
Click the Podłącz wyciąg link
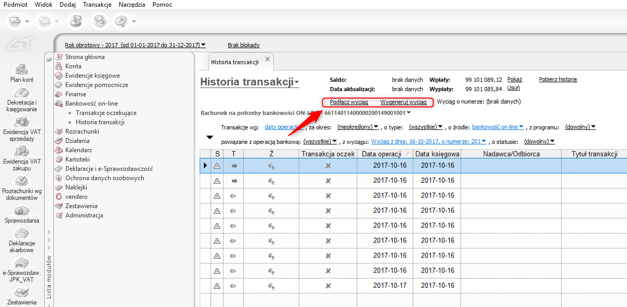[349, 102]
